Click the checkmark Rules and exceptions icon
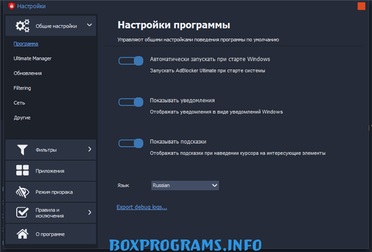 click(22, 213)
